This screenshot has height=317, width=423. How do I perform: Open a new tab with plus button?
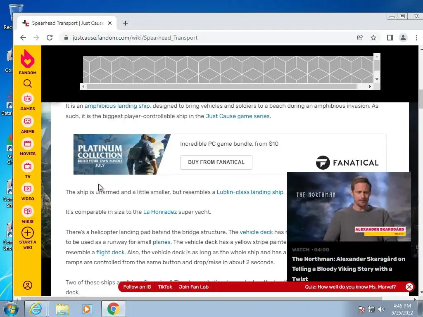click(126, 23)
